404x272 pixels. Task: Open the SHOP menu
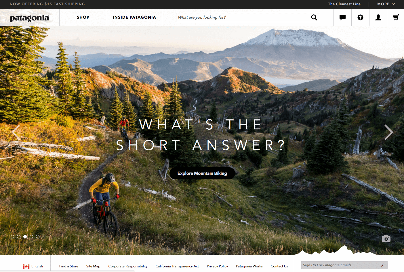point(83,18)
